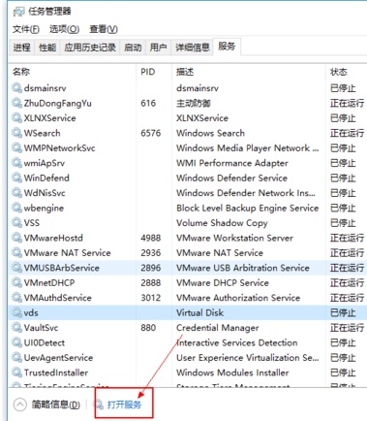The width and height of the screenshot is (367, 421).
Task: Switch to the 详细信息 tab
Action: coord(193,48)
